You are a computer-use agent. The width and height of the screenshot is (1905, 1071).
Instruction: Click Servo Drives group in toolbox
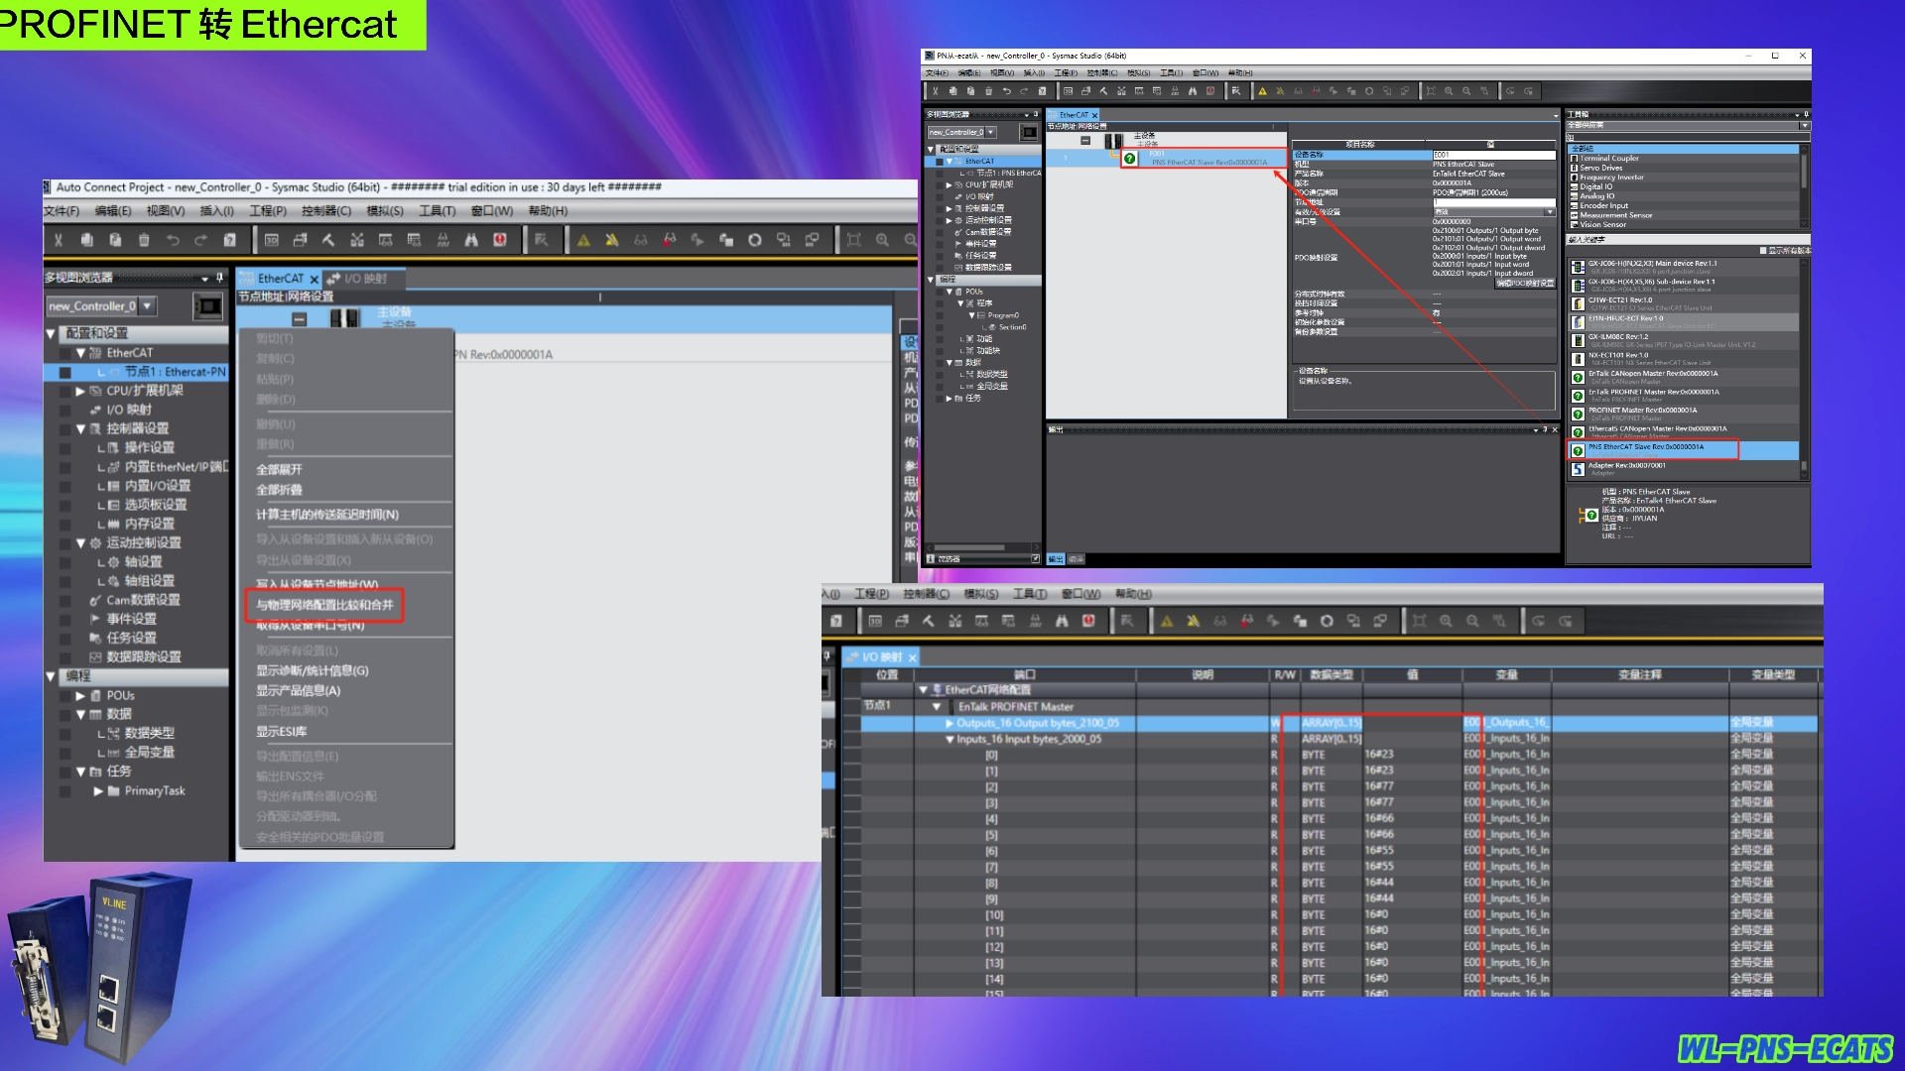click(1600, 168)
